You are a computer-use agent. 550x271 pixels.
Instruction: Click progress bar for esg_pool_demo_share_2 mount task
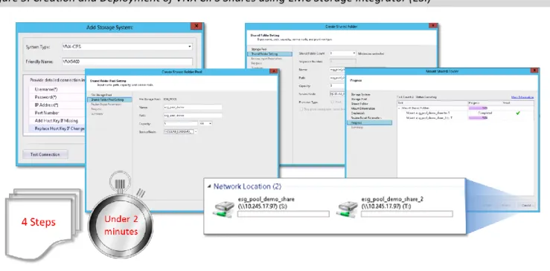pos(479,118)
